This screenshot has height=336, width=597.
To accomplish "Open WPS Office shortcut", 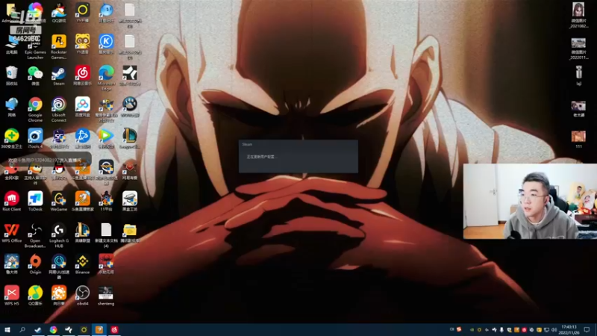I will [11, 233].
